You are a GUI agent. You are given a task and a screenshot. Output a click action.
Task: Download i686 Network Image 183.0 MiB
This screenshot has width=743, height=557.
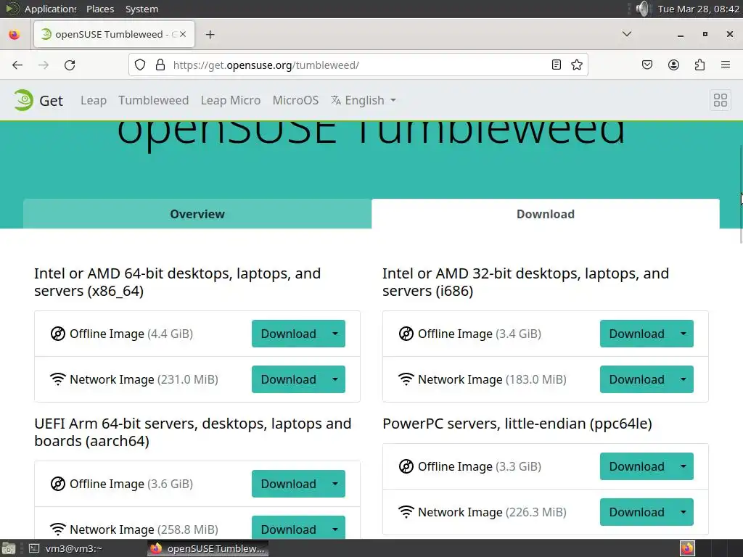pos(636,379)
